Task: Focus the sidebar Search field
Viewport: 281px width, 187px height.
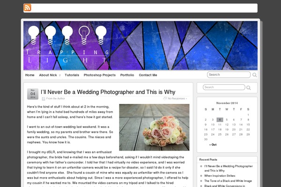Action: [x=224, y=87]
